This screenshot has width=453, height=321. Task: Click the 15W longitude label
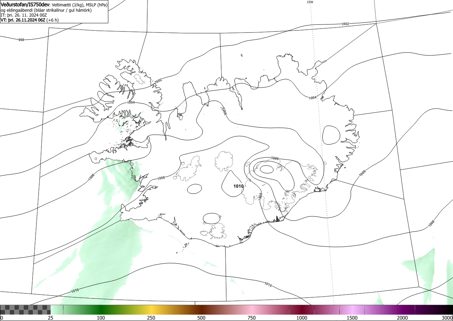point(310,2)
